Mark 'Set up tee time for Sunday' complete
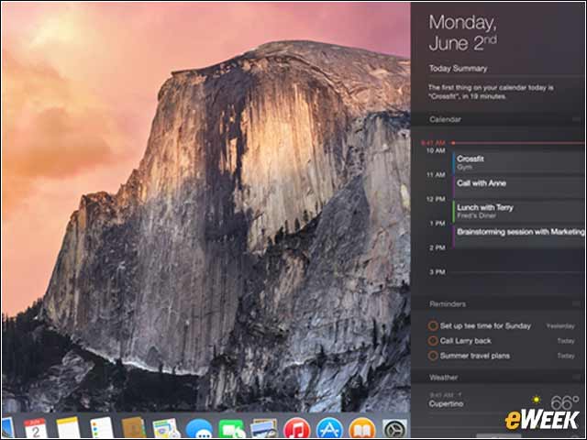Viewport: 587px width, 440px height. pyautogui.click(x=433, y=326)
